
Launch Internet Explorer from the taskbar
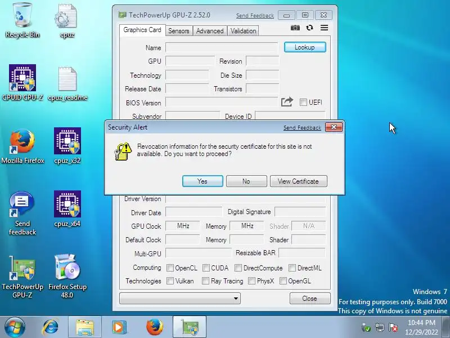pos(51,327)
